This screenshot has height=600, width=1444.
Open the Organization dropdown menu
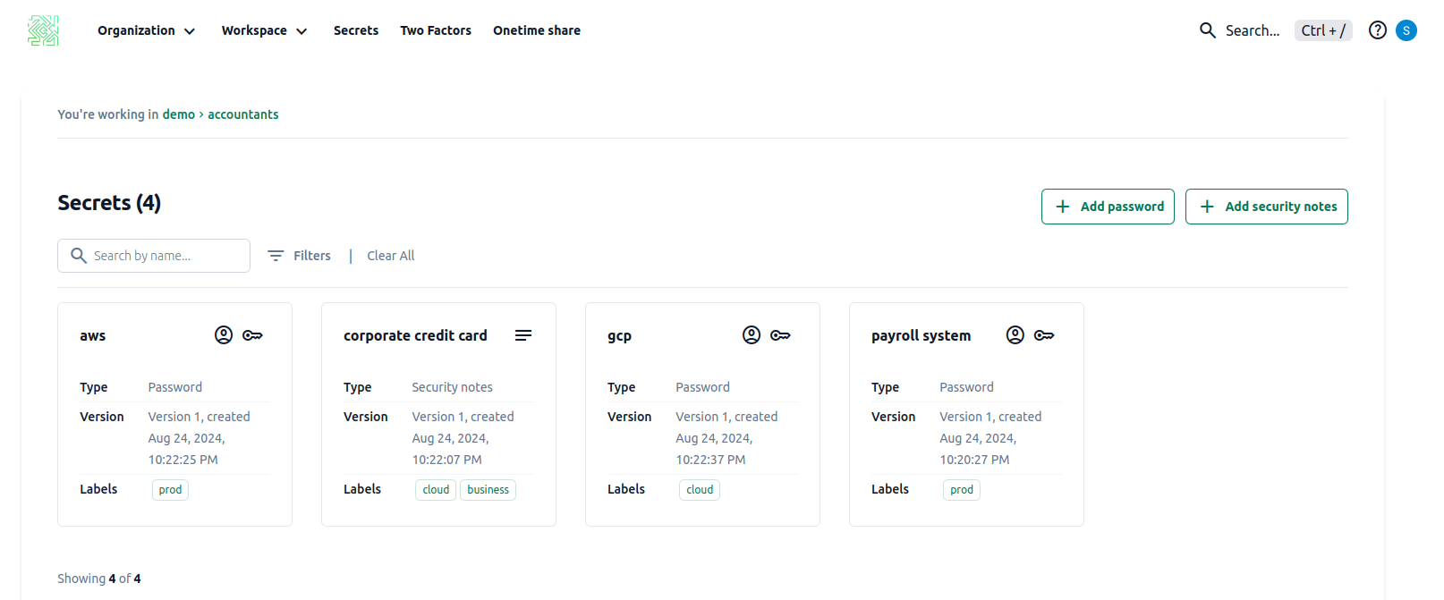coord(147,30)
